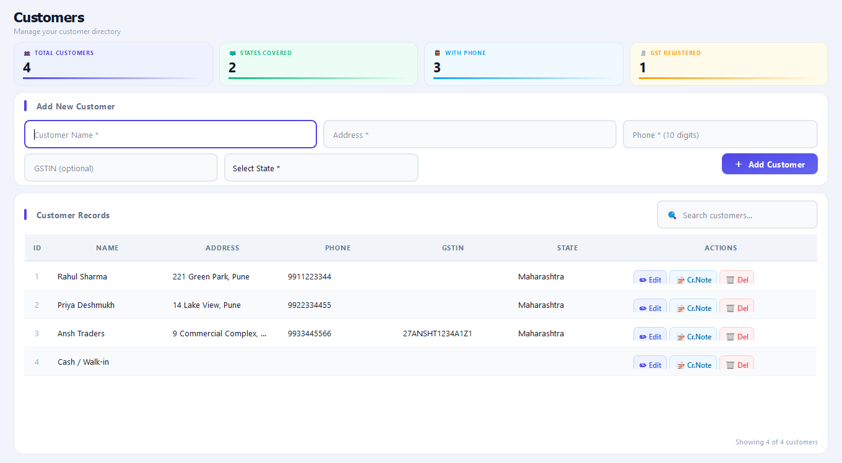Click phone number 9933445566
Viewport: 842px width, 463px height.
[x=310, y=333]
